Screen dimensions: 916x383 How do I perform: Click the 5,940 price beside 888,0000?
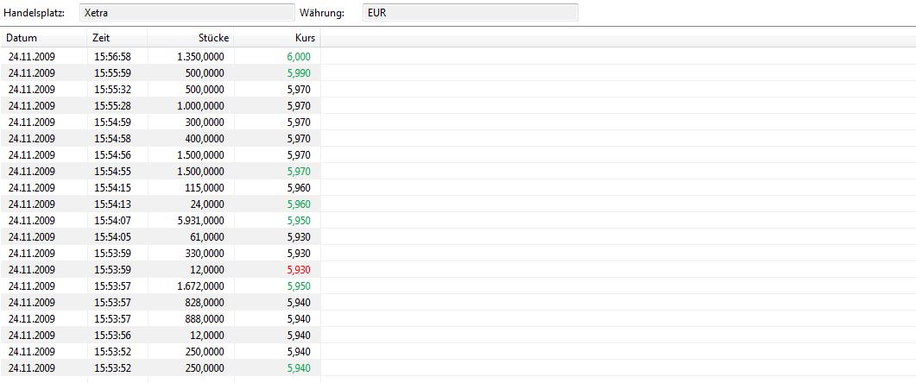click(299, 318)
